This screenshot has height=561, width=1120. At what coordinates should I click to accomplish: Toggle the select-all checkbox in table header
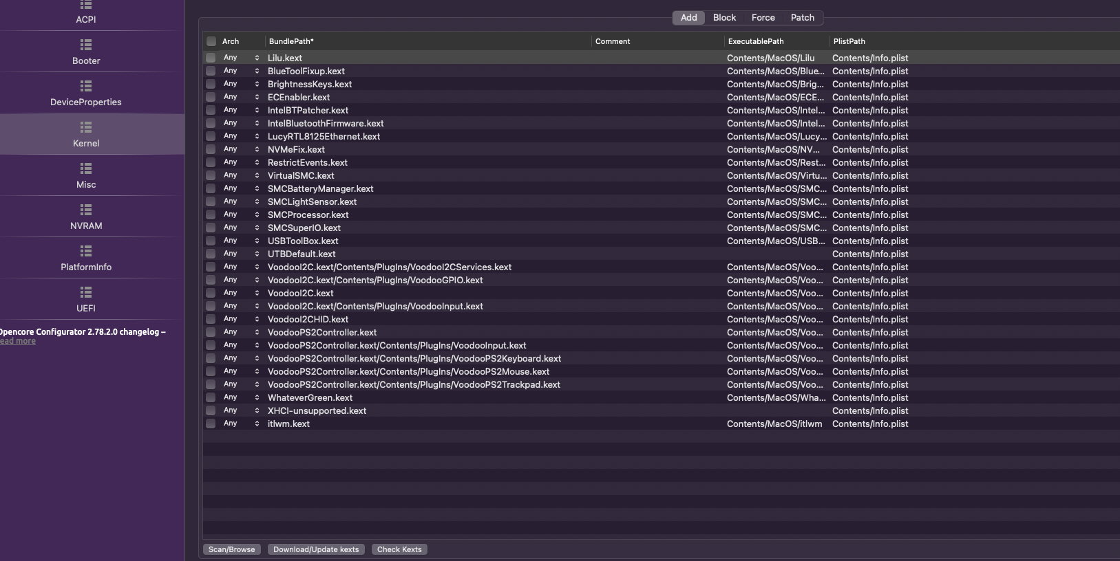coord(211,41)
